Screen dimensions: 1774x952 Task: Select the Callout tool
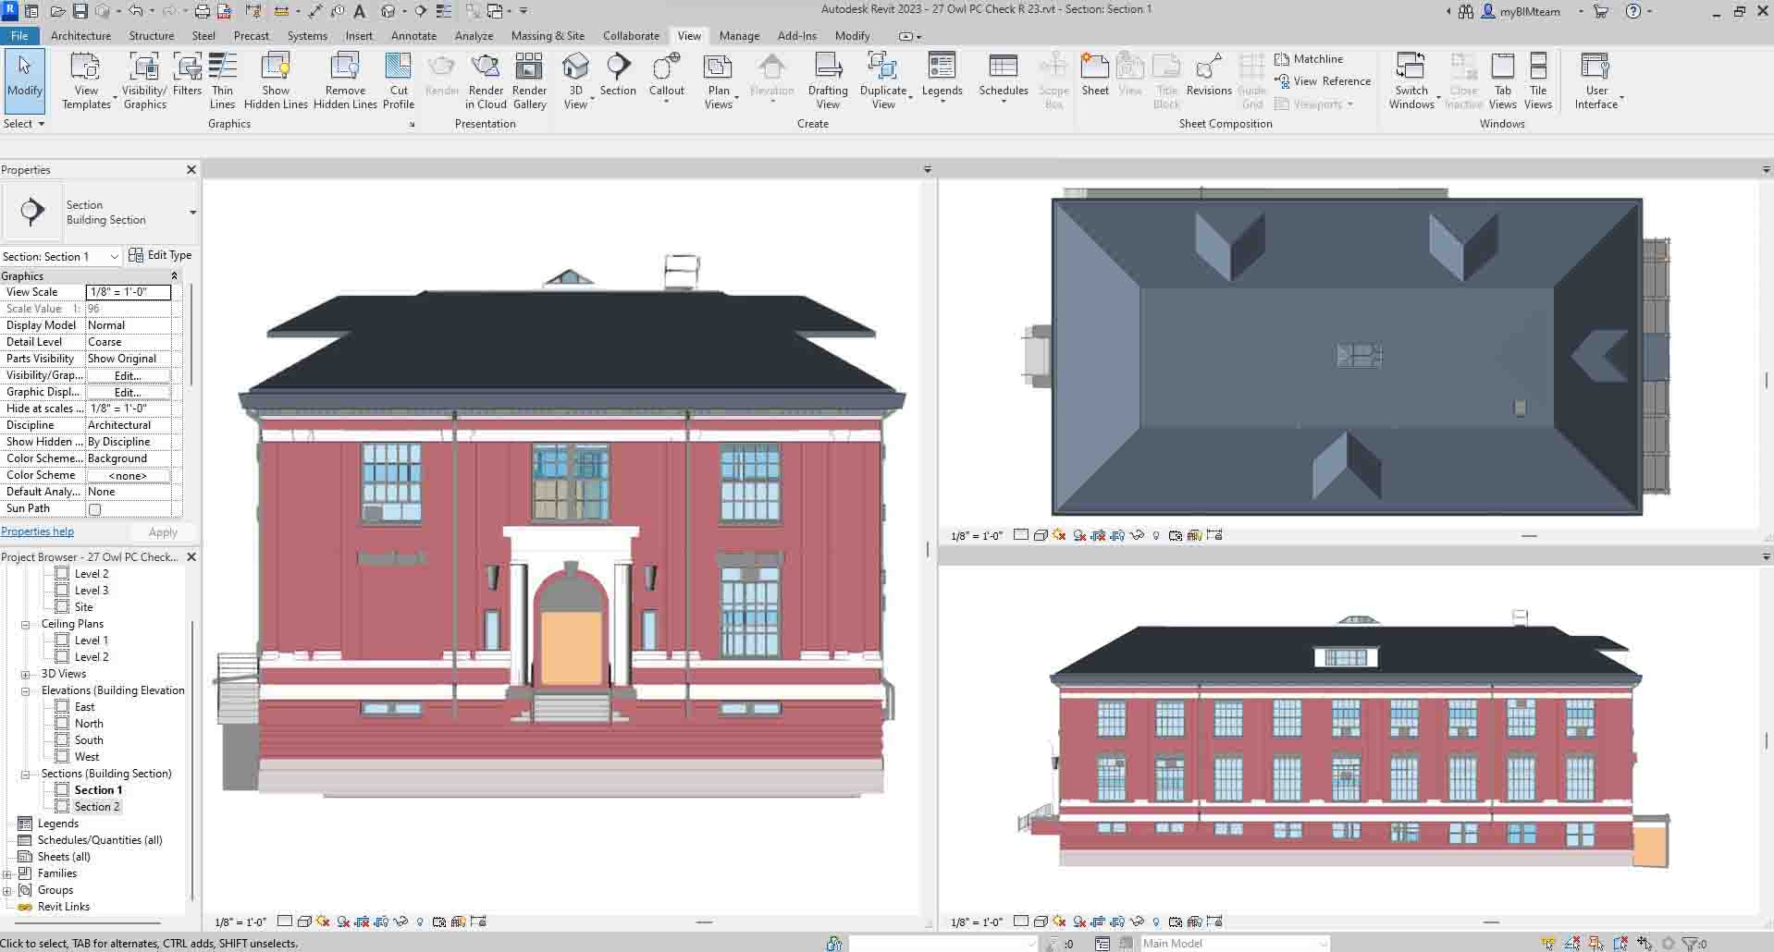[x=666, y=75]
